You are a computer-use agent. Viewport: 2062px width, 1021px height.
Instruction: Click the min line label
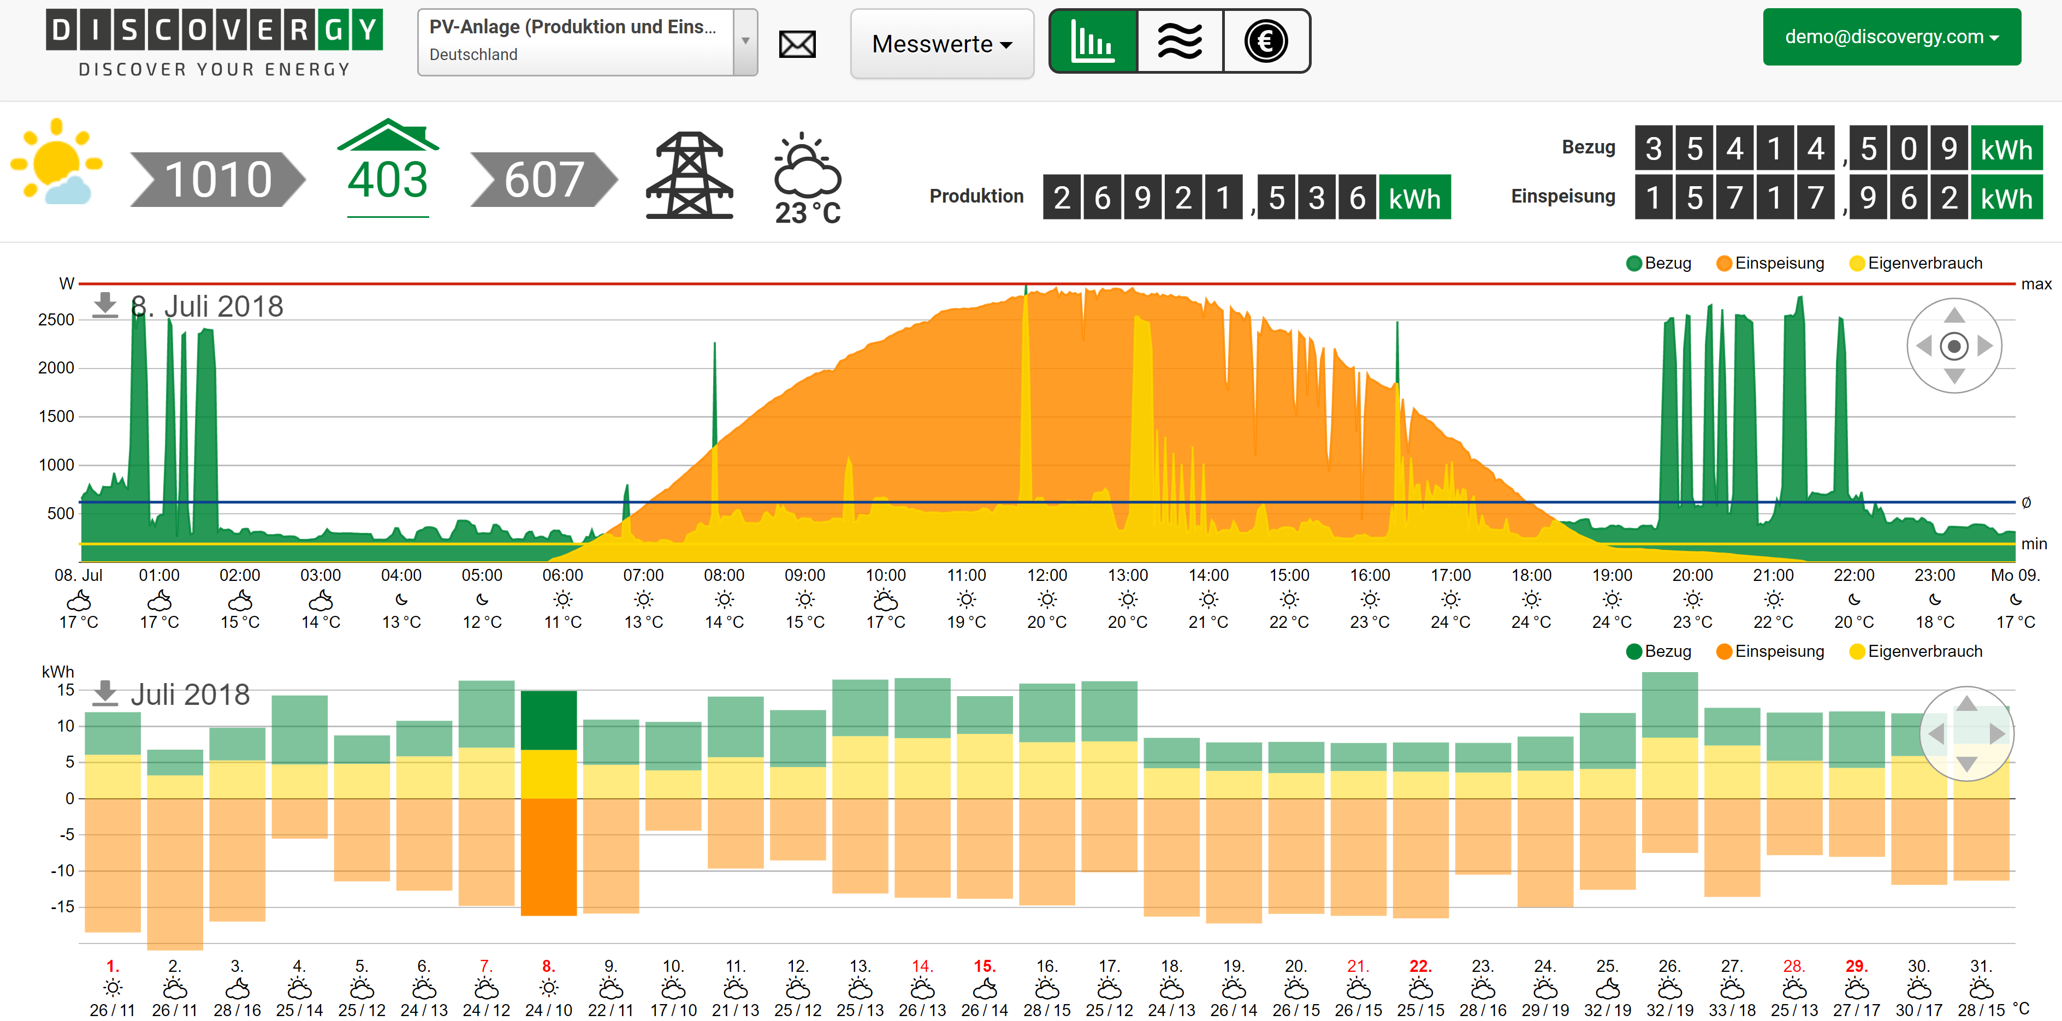coord(2033,543)
